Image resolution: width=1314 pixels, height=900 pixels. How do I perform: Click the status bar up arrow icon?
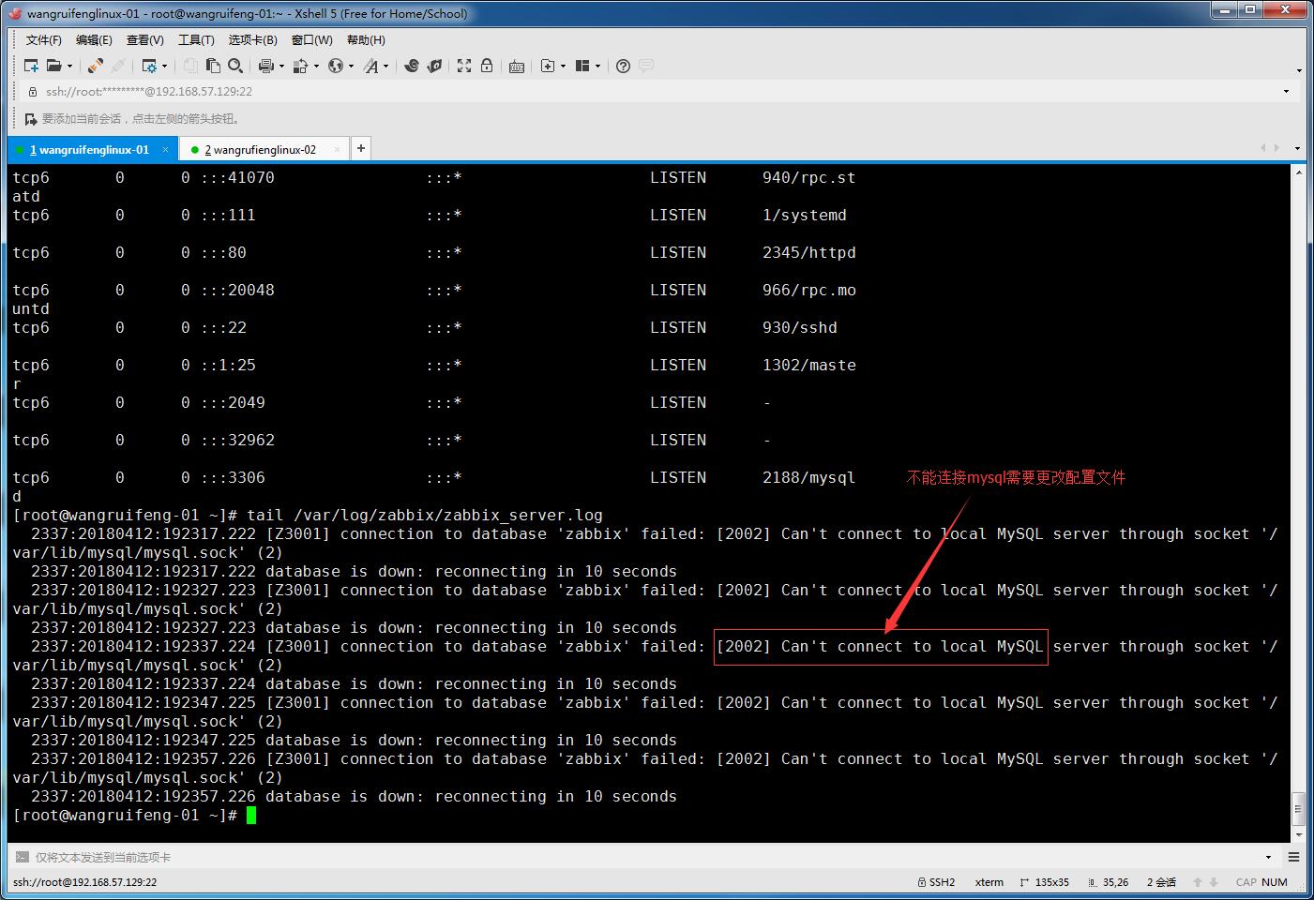click(1198, 882)
